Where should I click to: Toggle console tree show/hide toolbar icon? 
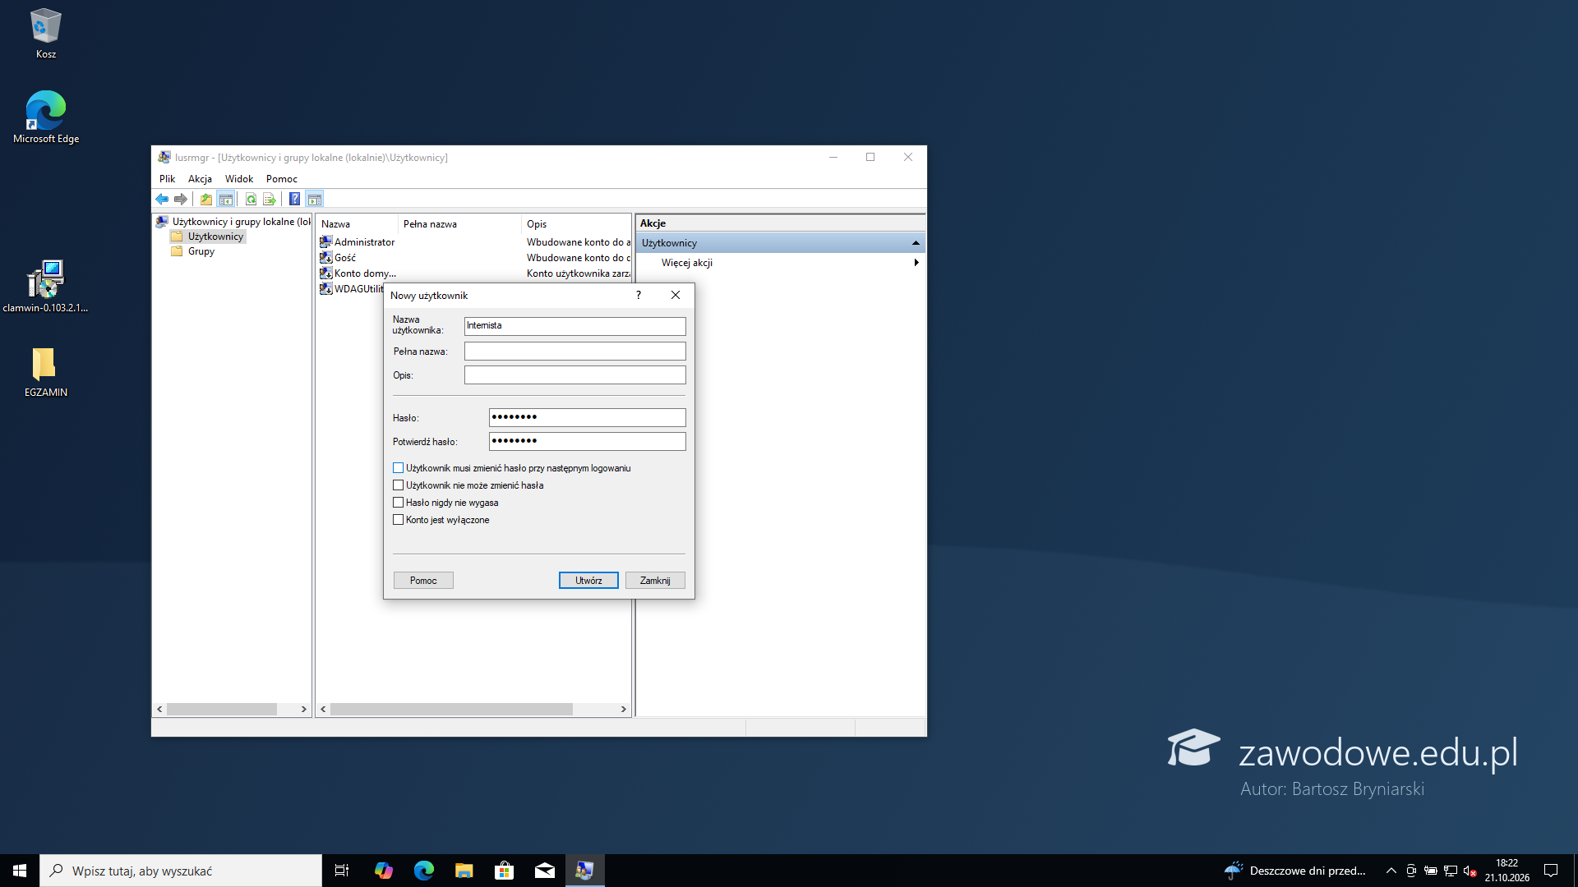tap(226, 200)
